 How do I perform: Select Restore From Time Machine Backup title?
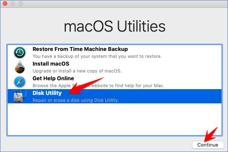[80, 49]
